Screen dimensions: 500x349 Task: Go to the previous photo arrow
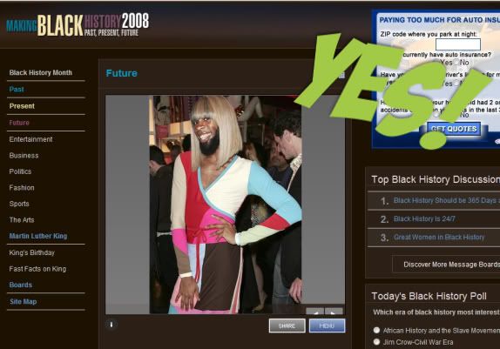[315, 312]
